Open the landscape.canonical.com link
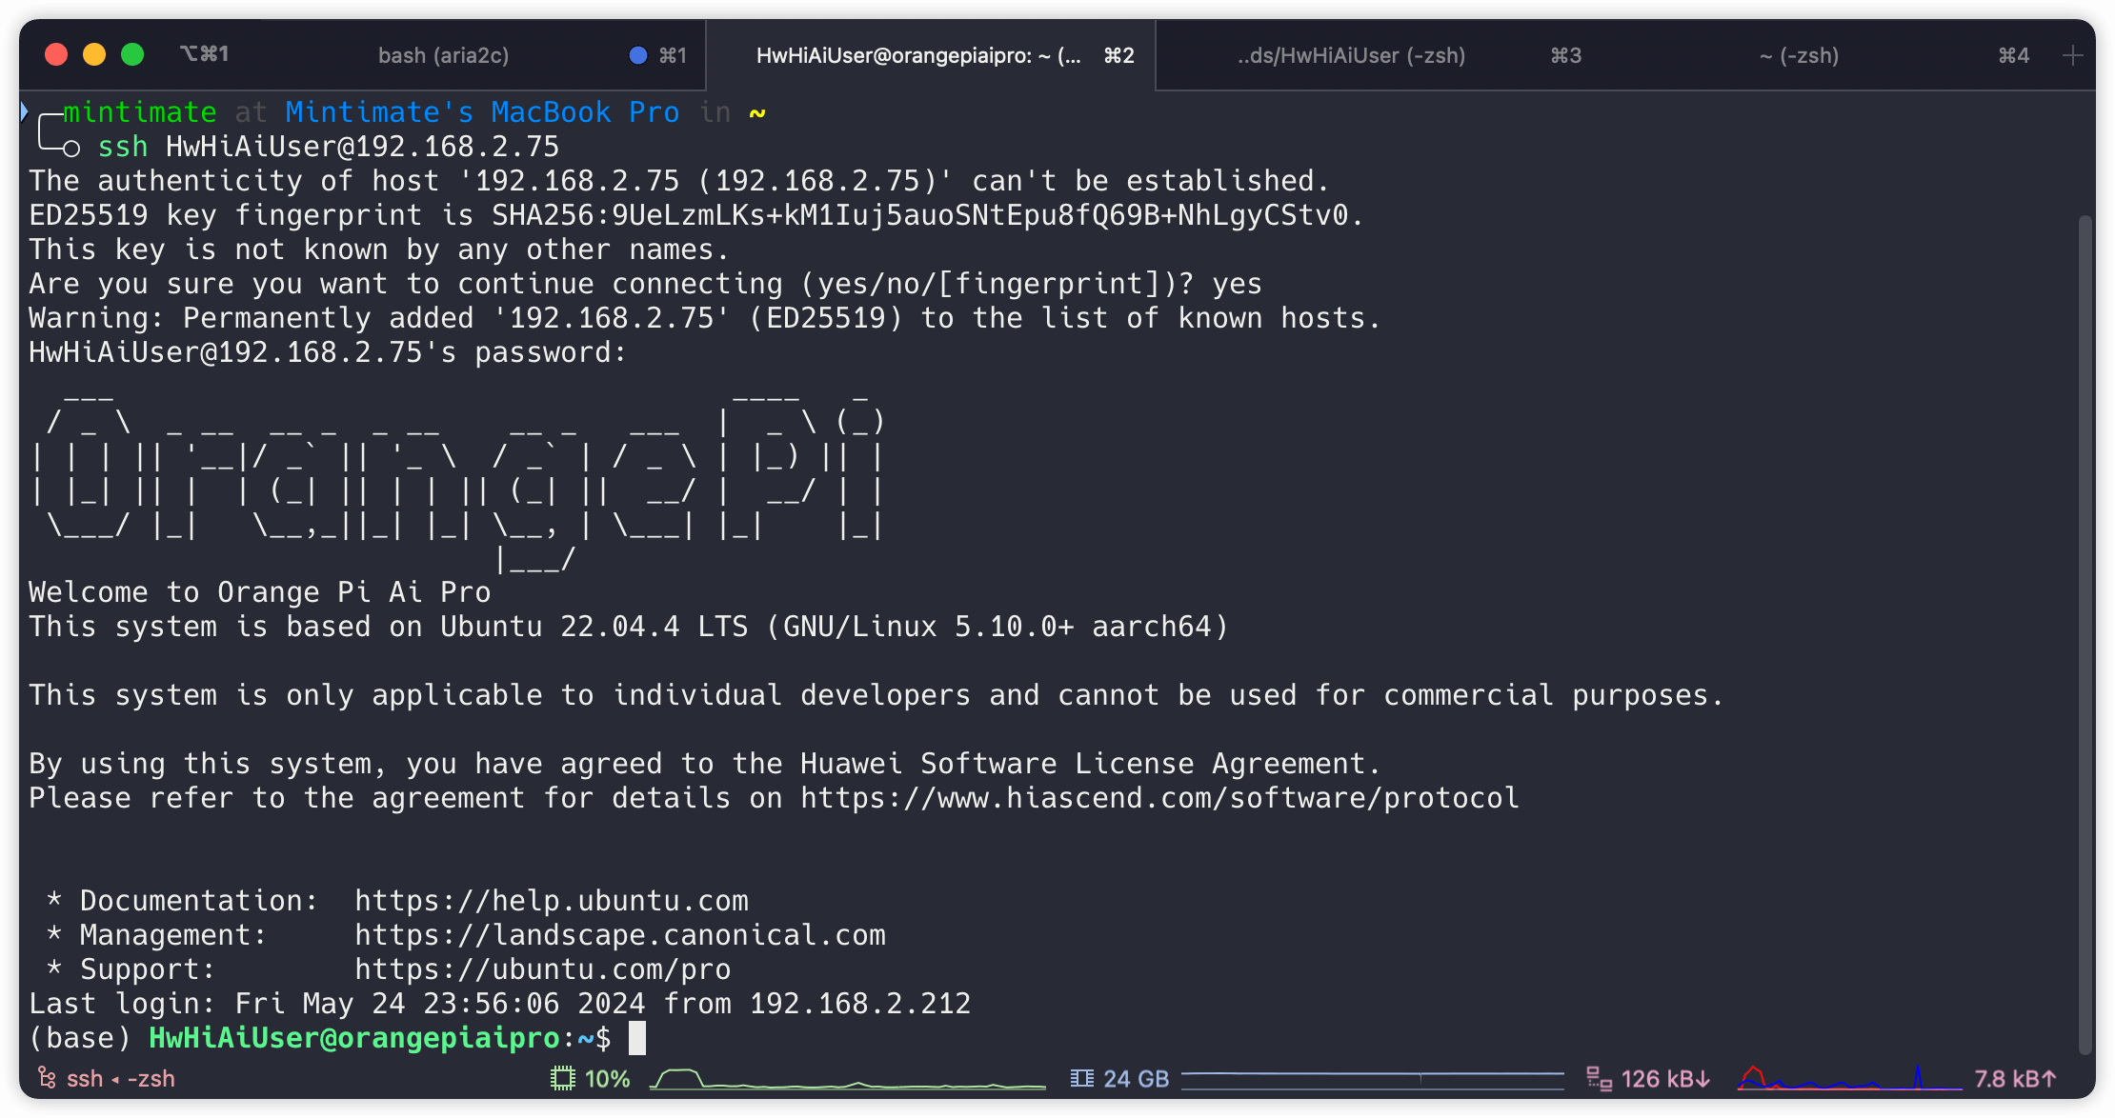Viewport: 2115px width, 1118px height. pos(619,935)
